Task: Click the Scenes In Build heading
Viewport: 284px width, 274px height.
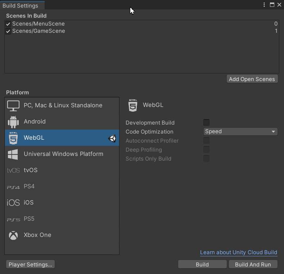Action: (x=26, y=16)
